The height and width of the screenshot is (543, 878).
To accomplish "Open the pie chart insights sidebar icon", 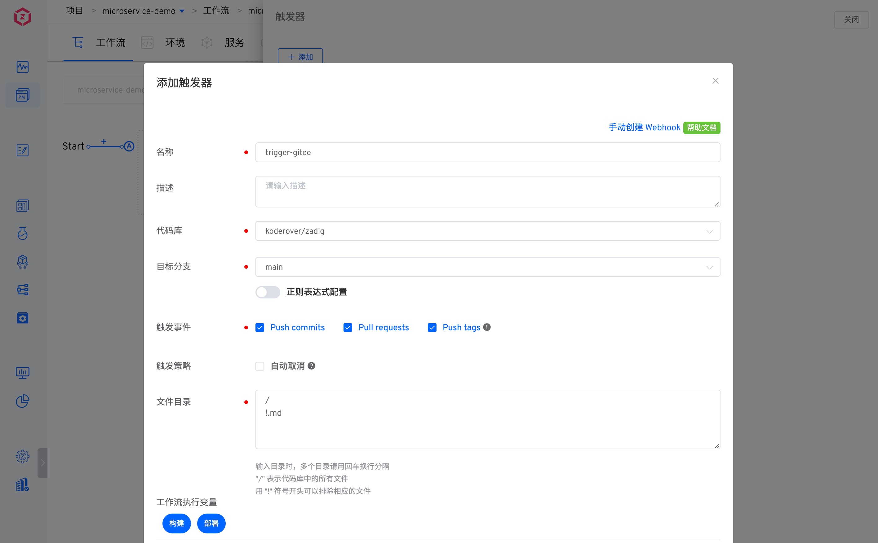I will [23, 401].
